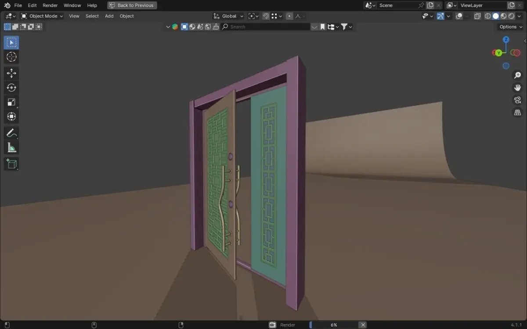Viewport: 527px width, 329px height.
Task: Open the viewport Select menu
Action: coord(92,16)
